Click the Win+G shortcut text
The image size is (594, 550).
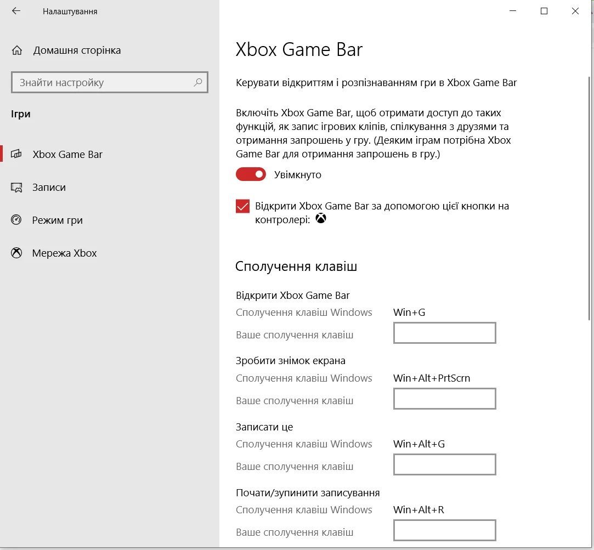click(409, 313)
